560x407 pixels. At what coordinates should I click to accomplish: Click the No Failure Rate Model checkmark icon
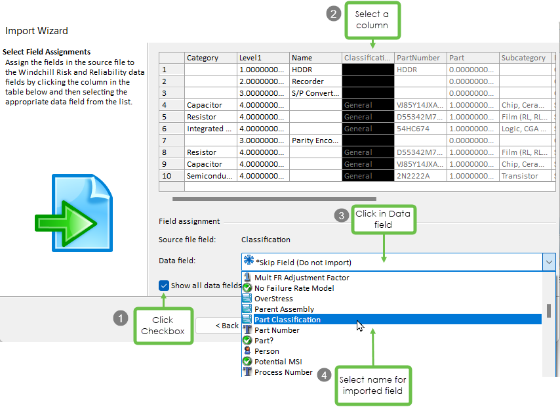click(247, 288)
